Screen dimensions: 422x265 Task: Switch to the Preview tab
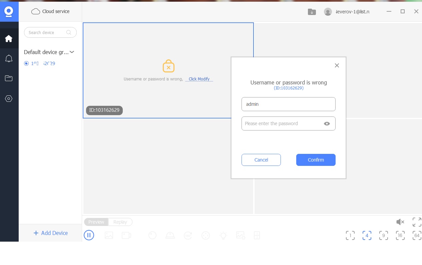[96, 222]
